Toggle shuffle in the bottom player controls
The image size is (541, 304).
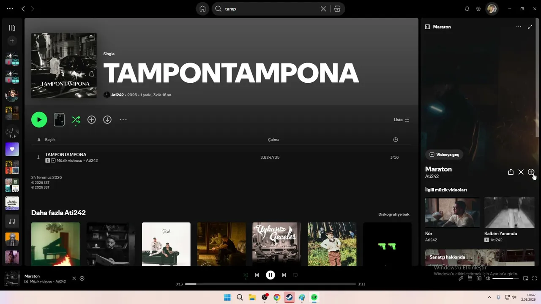[246, 275]
